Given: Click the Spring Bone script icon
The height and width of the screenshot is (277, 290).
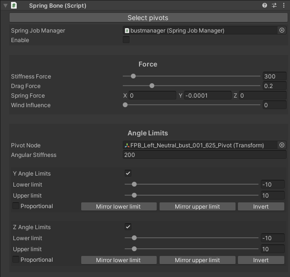Looking at the screenshot, I should point(14,5).
